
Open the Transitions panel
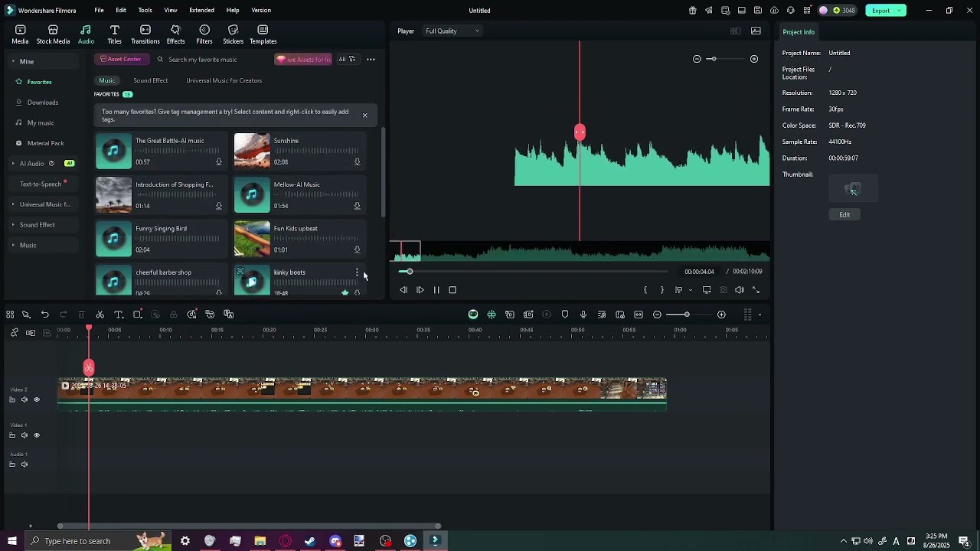[145, 34]
